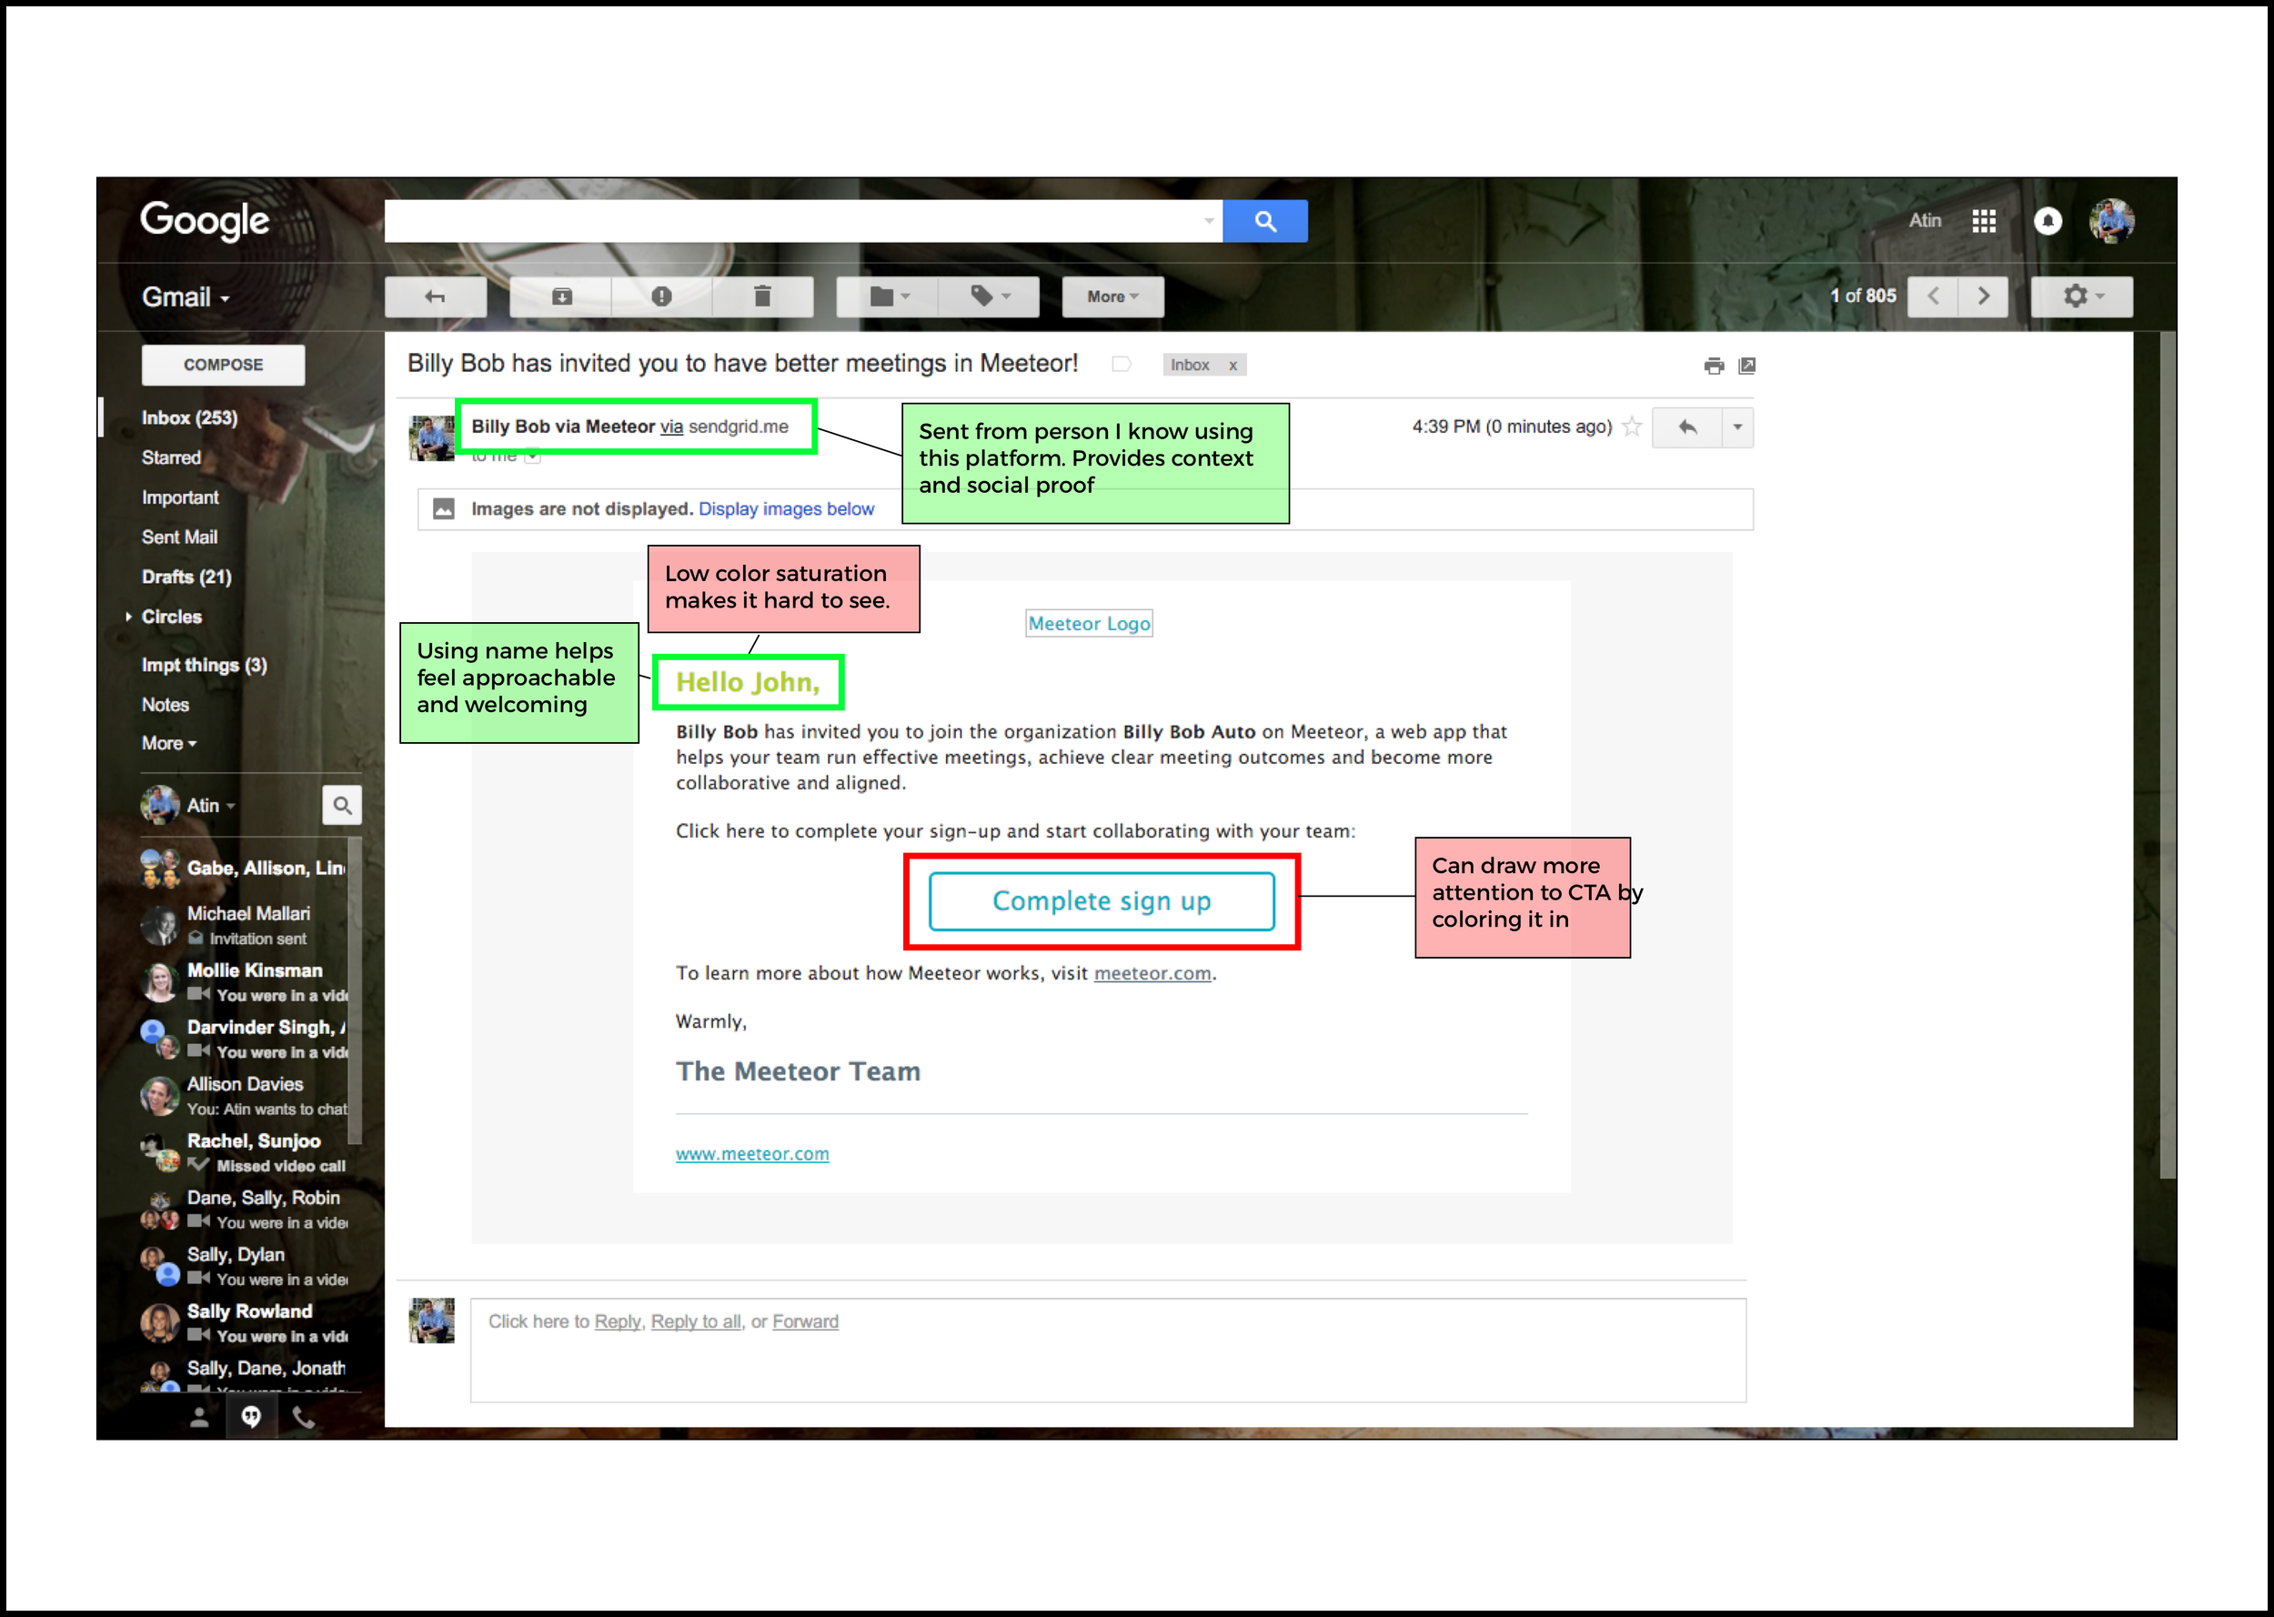The width and height of the screenshot is (2274, 1617).
Task: Open Impt things (3) label
Action: 204,664
